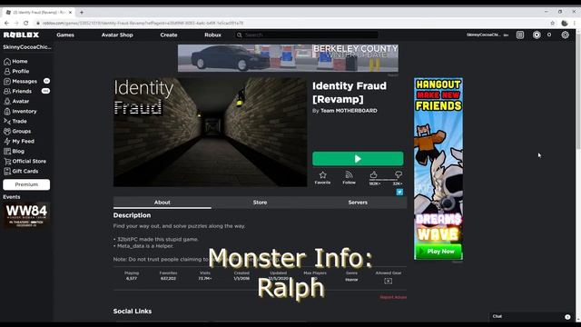Open the Chat bar
The image size is (581, 327).
tap(532, 317)
